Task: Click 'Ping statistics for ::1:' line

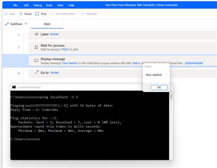Action: (34, 118)
